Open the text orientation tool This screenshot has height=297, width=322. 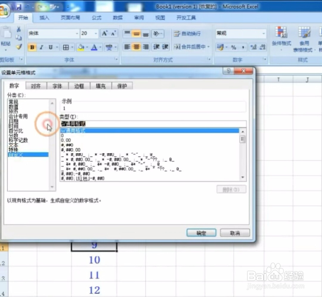tap(157, 33)
